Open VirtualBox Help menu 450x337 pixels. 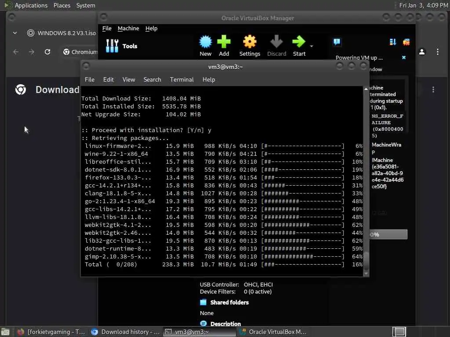(151, 29)
